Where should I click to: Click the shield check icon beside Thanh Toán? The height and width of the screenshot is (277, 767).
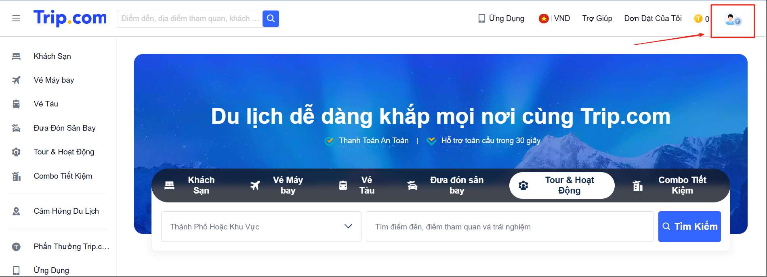(330, 141)
